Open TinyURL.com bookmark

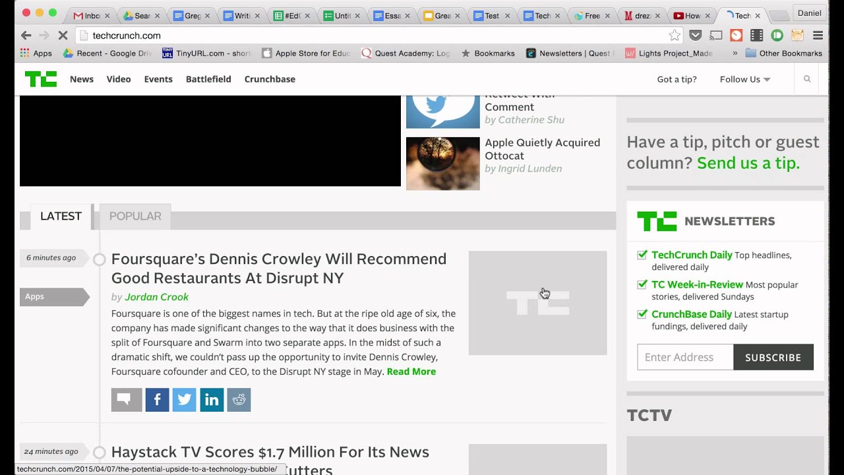206,53
